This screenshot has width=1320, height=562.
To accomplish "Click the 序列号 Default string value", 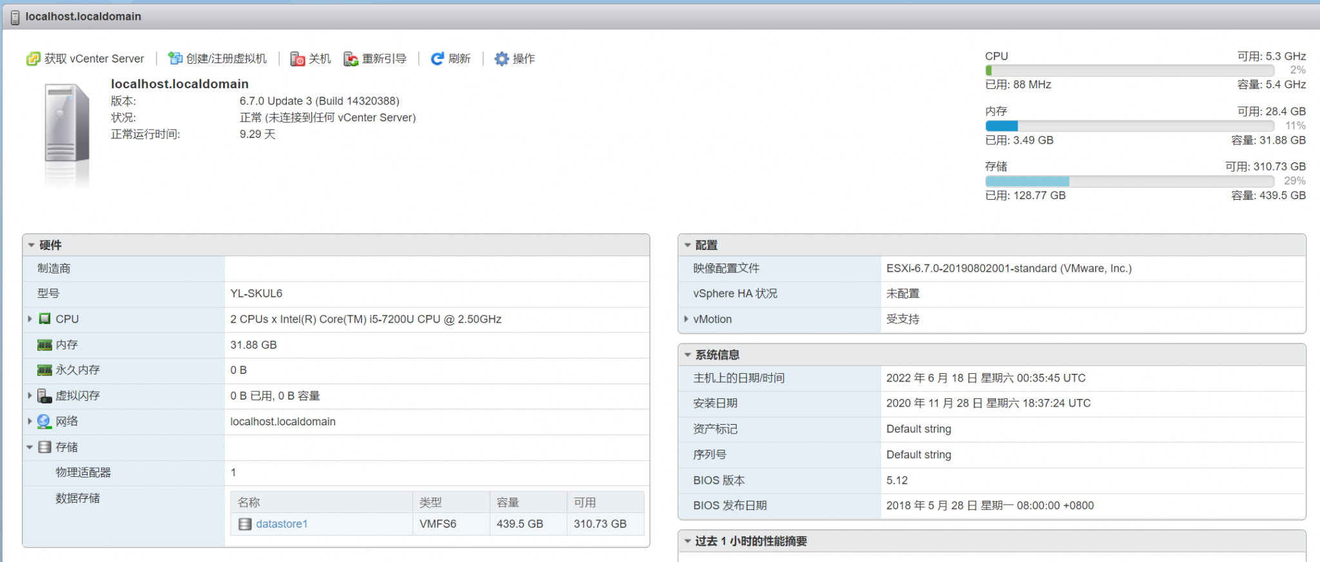I will click(x=918, y=454).
